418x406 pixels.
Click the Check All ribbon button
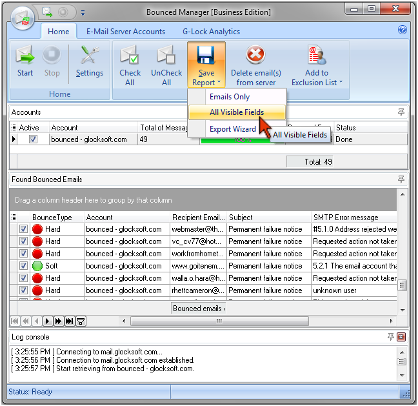tap(130, 66)
